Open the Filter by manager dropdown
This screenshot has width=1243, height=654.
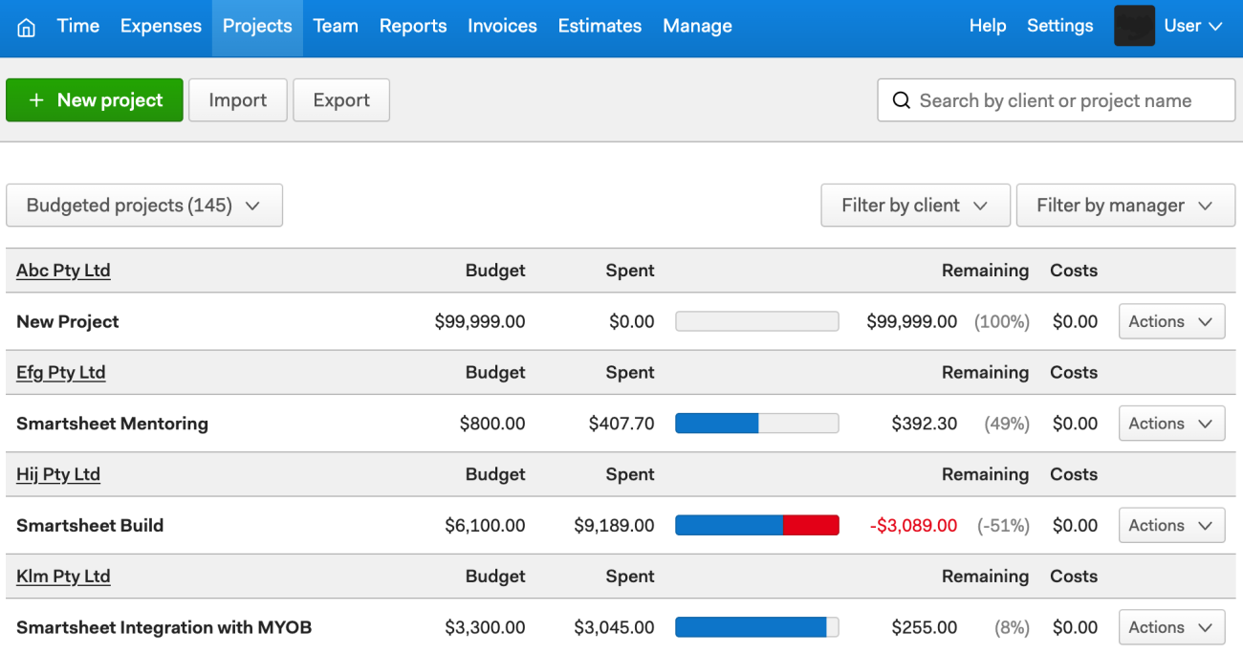[1124, 205]
